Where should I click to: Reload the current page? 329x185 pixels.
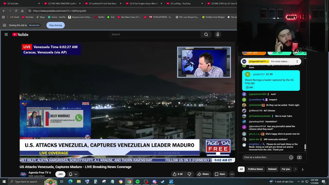(16, 11)
